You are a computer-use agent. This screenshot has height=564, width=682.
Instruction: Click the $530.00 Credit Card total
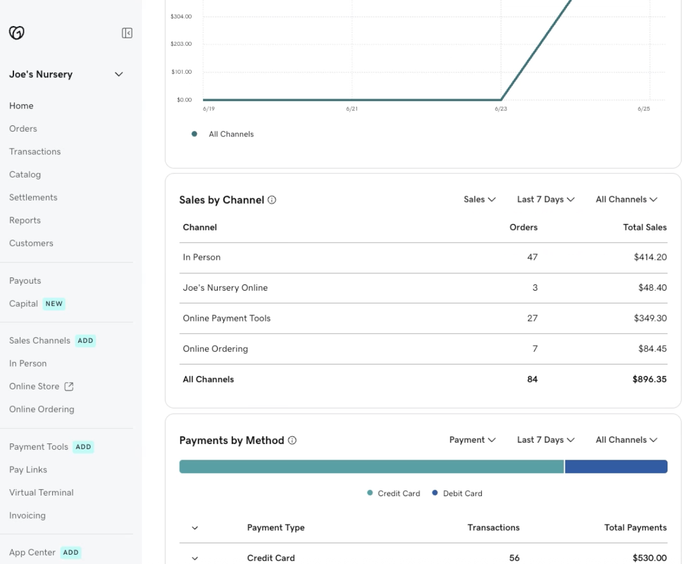649,558
